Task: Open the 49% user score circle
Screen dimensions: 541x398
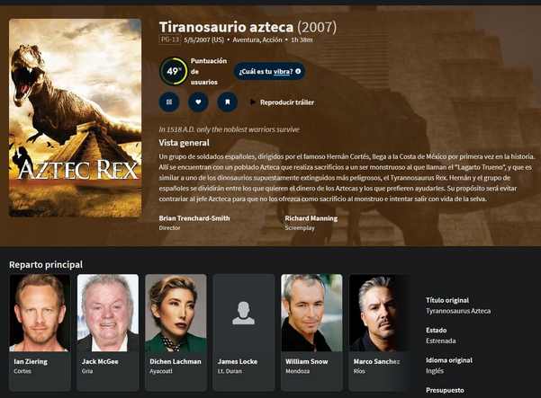Action: pyautogui.click(x=173, y=71)
